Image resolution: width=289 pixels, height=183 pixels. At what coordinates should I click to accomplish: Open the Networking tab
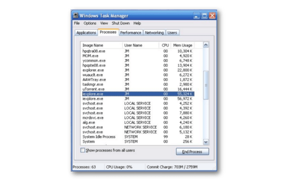154,33
